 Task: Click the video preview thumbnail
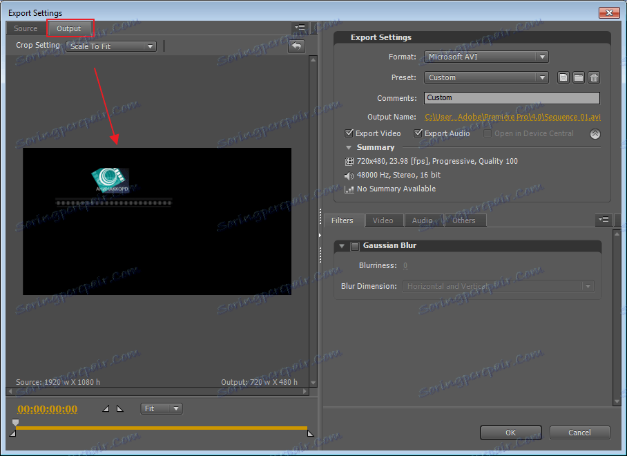pyautogui.click(x=157, y=221)
